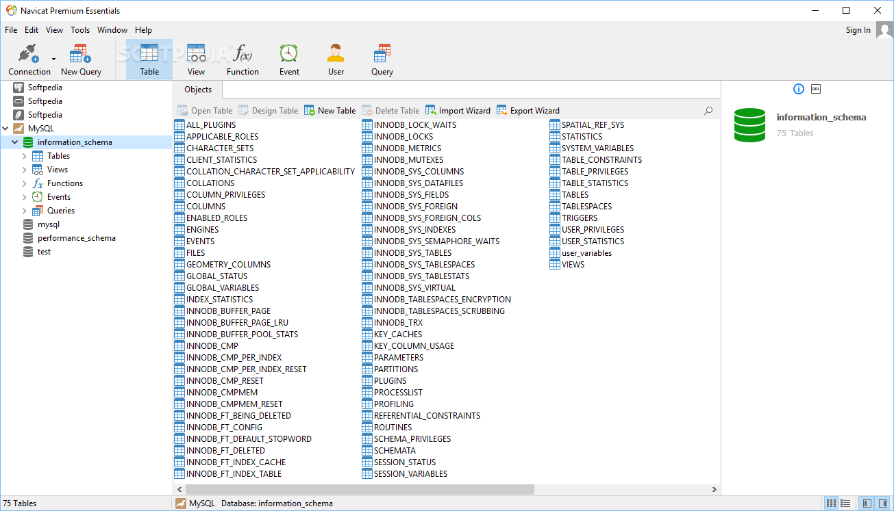The height and width of the screenshot is (511, 894).
Task: Click the Sign In link
Action: [858, 30]
